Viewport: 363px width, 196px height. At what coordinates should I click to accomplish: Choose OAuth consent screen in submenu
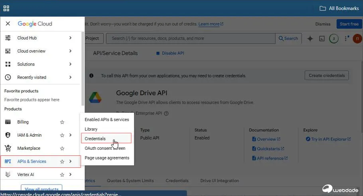(x=105, y=148)
